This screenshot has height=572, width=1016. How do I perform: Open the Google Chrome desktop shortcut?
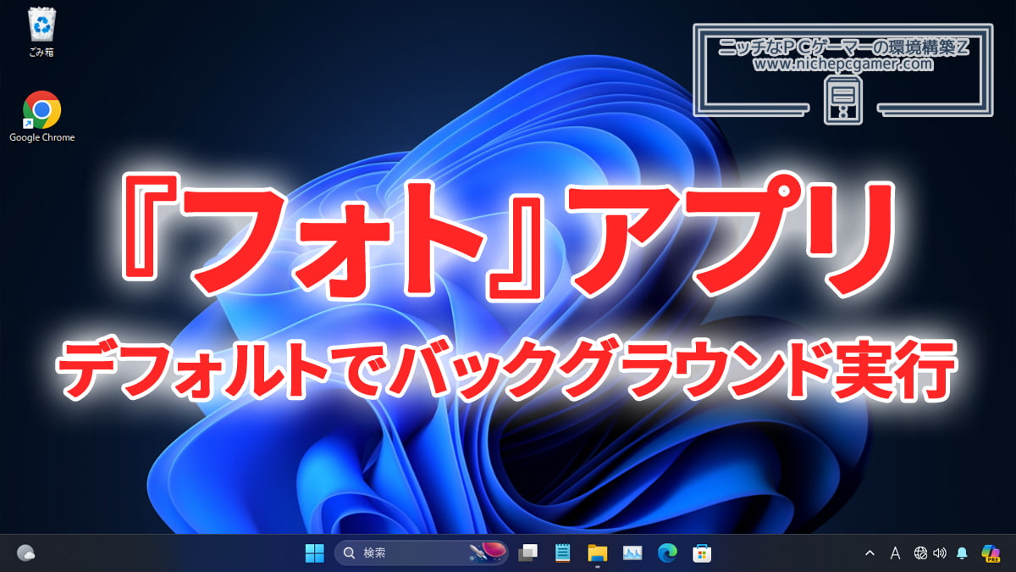[x=41, y=117]
